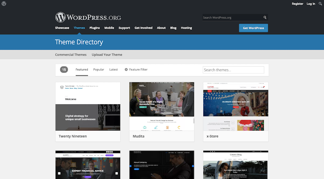324x179 pixels.
Task: Open the Log In link
Action: (311, 4)
